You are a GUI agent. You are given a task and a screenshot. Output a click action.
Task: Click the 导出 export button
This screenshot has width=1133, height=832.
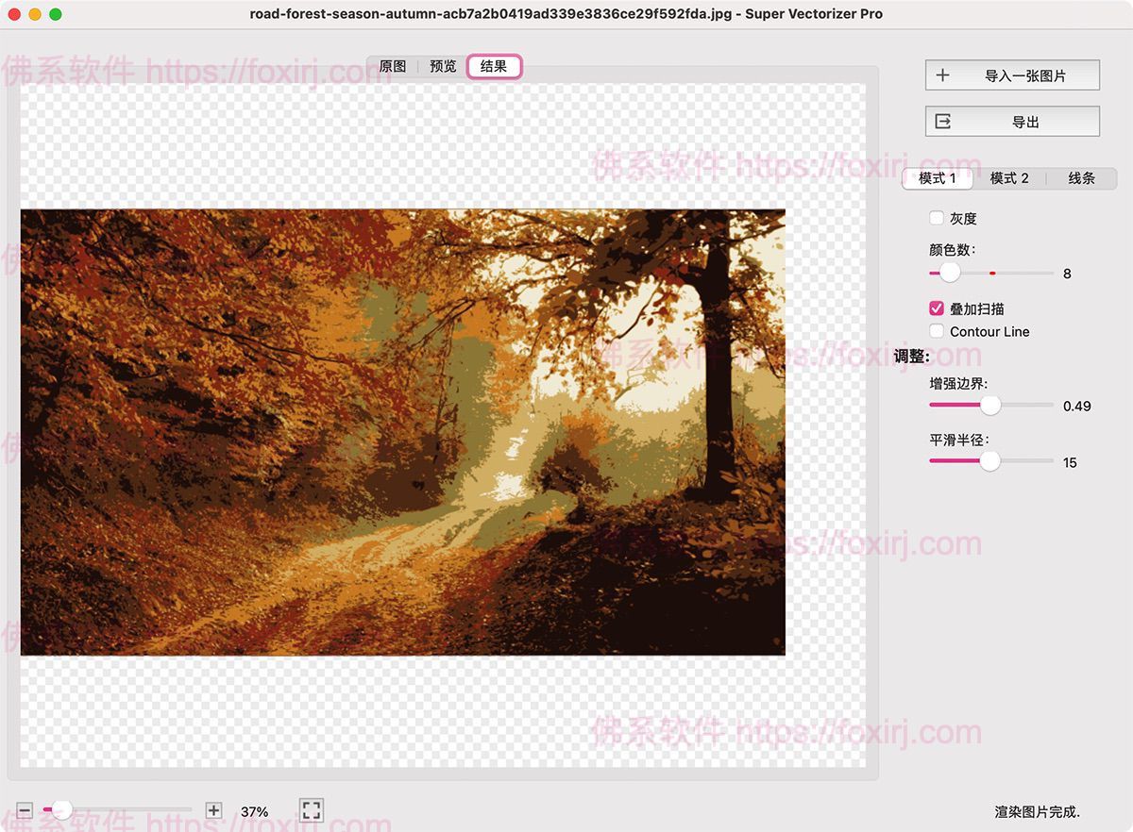point(1012,121)
